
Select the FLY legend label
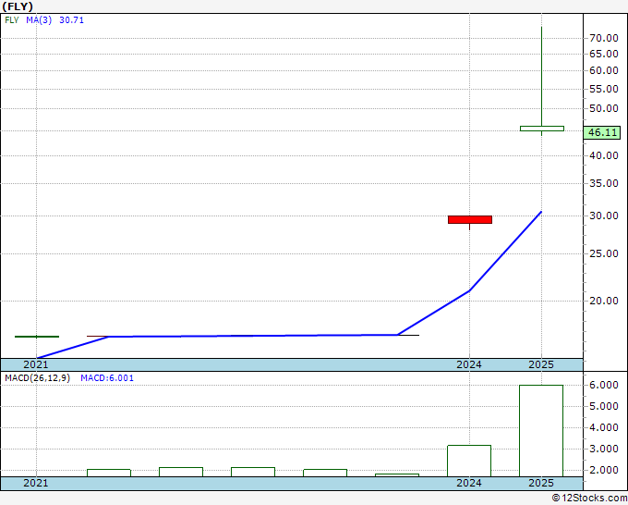pos(12,20)
